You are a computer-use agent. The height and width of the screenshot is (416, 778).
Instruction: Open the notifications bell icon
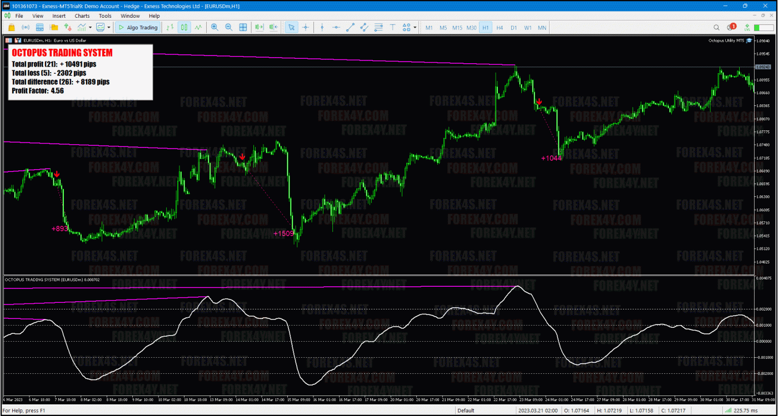coord(734,26)
